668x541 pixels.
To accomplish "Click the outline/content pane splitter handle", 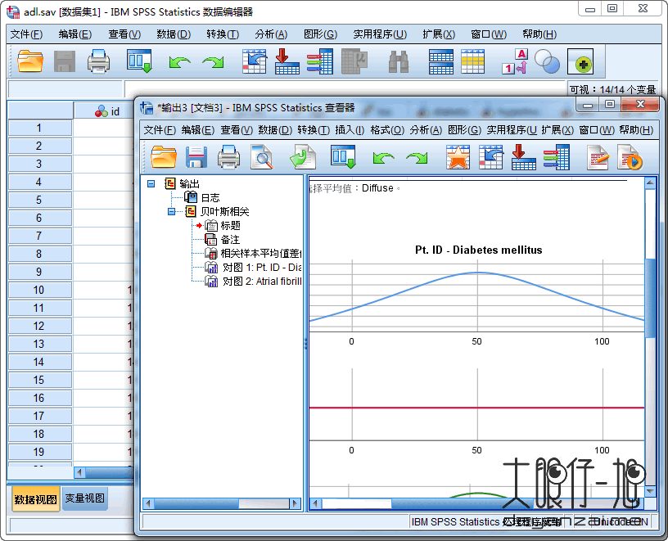I will click(x=305, y=345).
